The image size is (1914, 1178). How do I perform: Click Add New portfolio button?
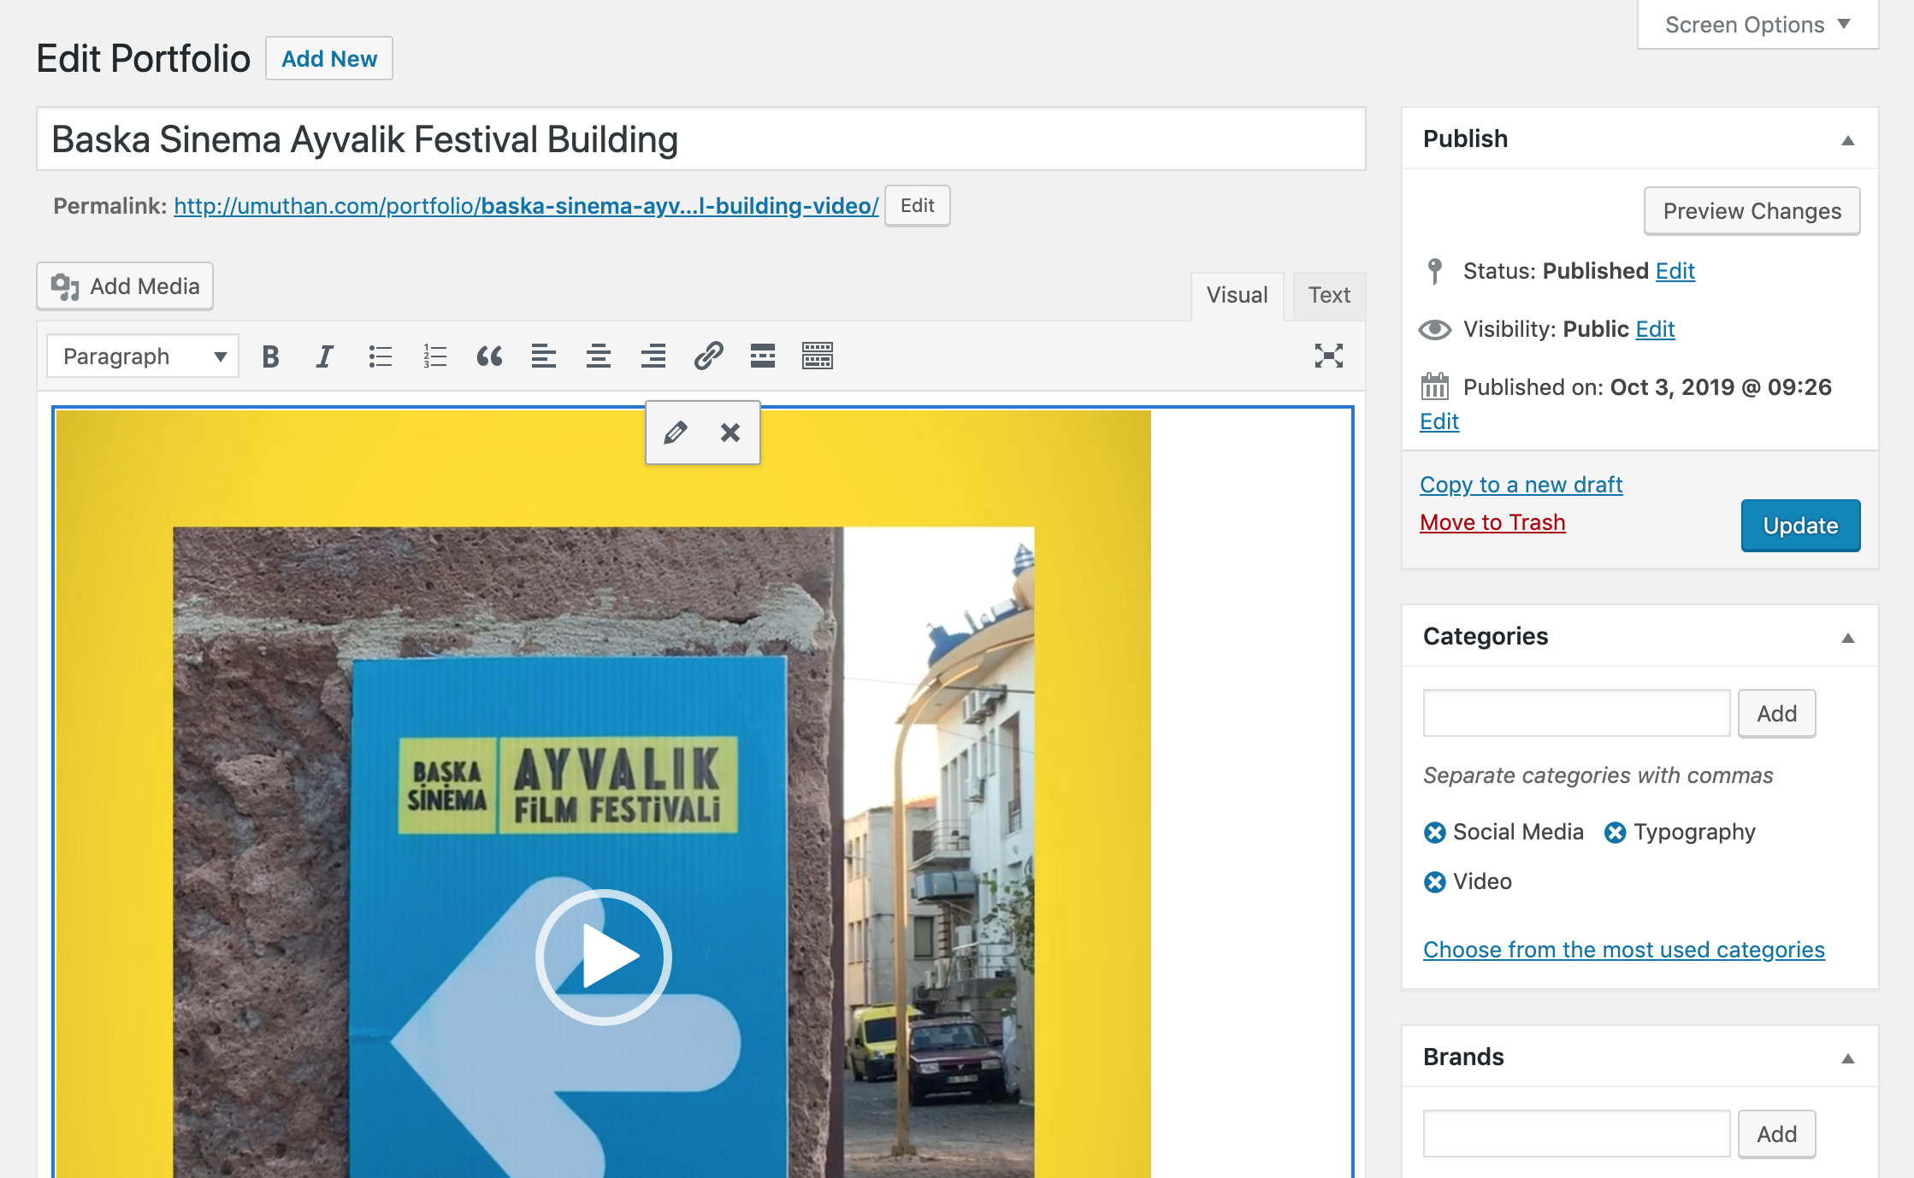(329, 58)
